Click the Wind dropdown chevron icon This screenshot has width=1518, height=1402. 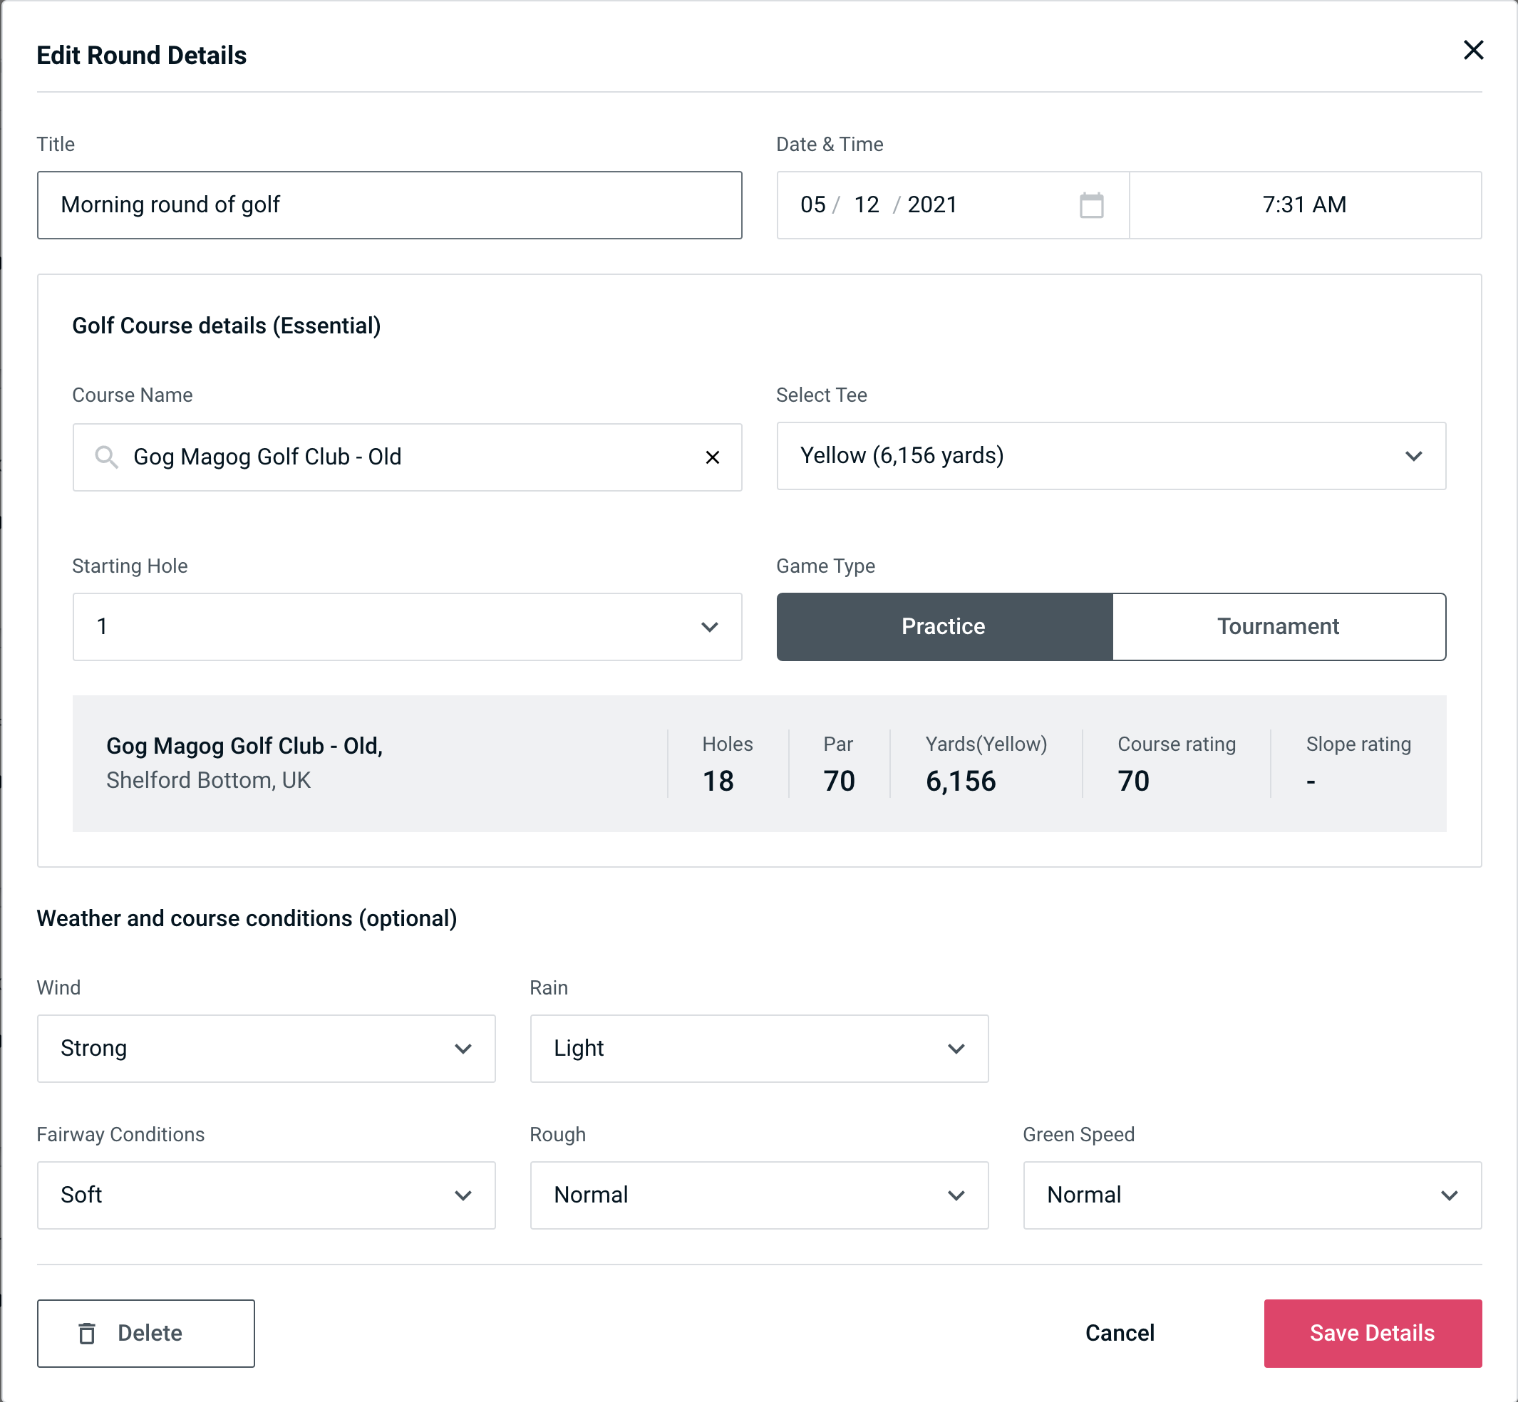(464, 1048)
